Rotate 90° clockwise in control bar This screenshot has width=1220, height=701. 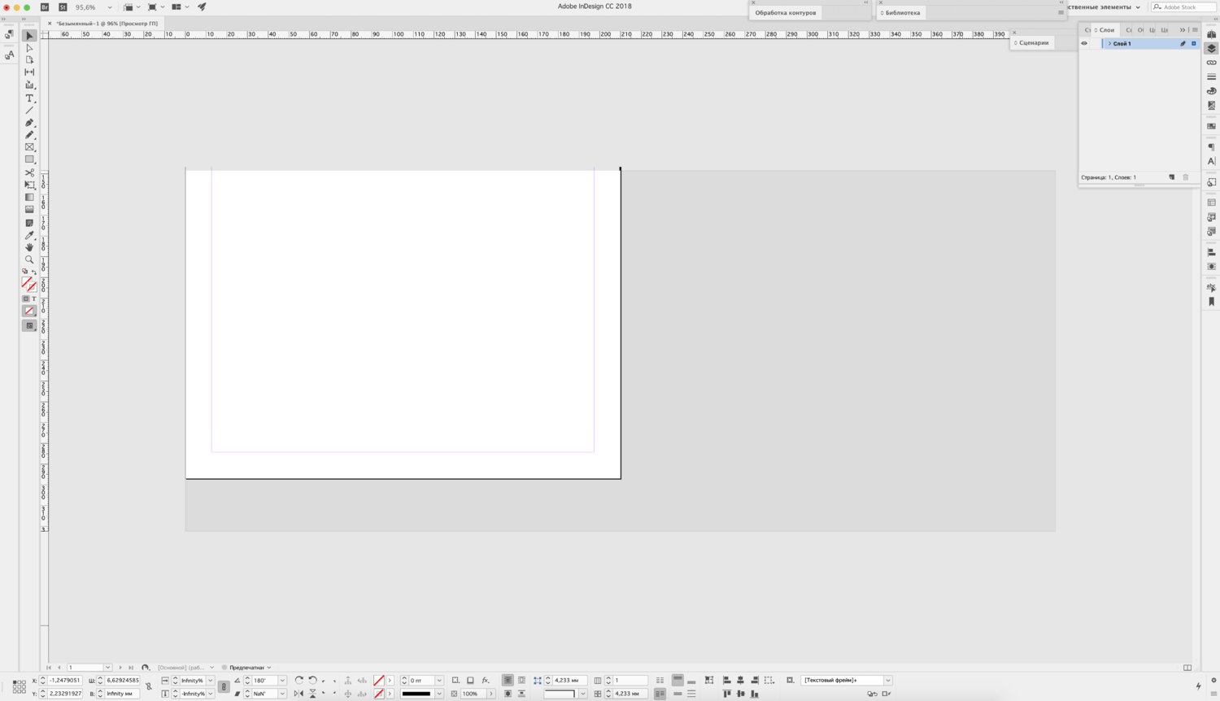(298, 681)
